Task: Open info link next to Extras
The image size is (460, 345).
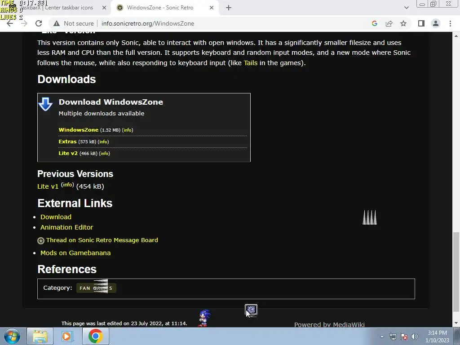Action: pyautogui.click(x=103, y=142)
